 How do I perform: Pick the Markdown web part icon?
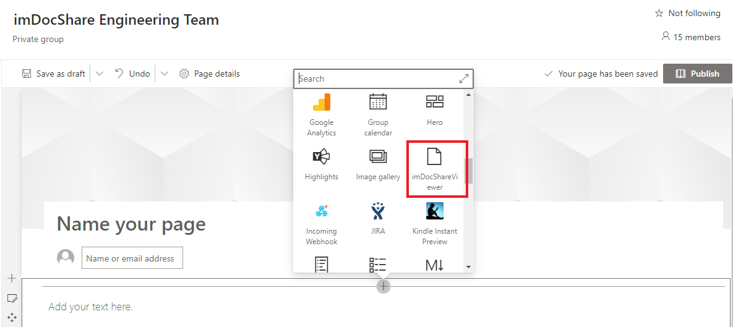[x=434, y=265]
